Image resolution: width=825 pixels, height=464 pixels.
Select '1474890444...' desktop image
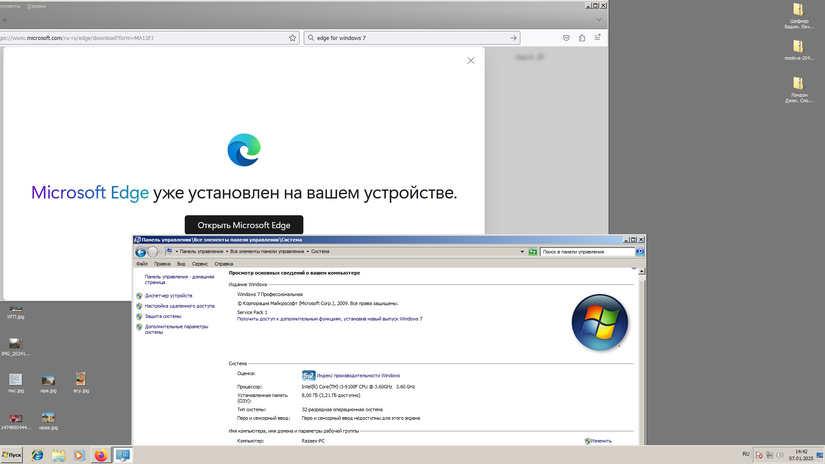[x=16, y=421]
